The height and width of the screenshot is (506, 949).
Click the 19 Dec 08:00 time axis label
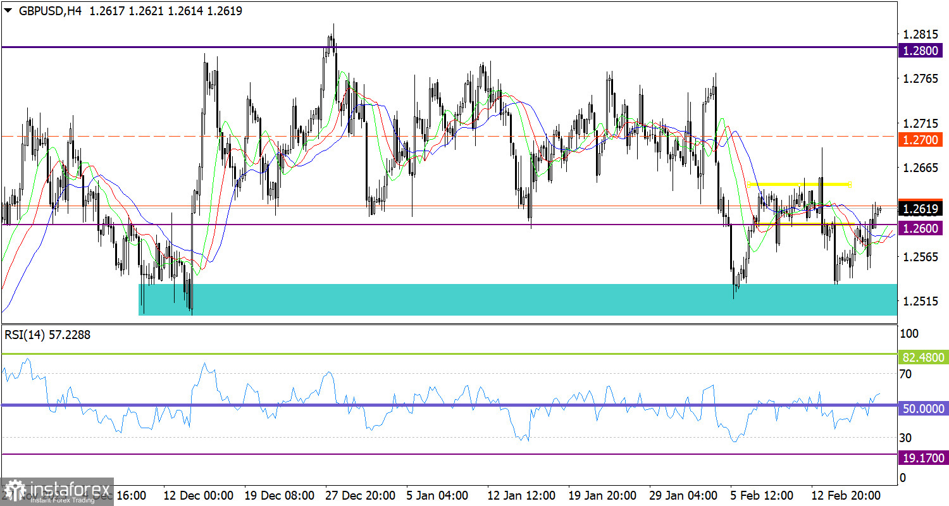click(280, 495)
